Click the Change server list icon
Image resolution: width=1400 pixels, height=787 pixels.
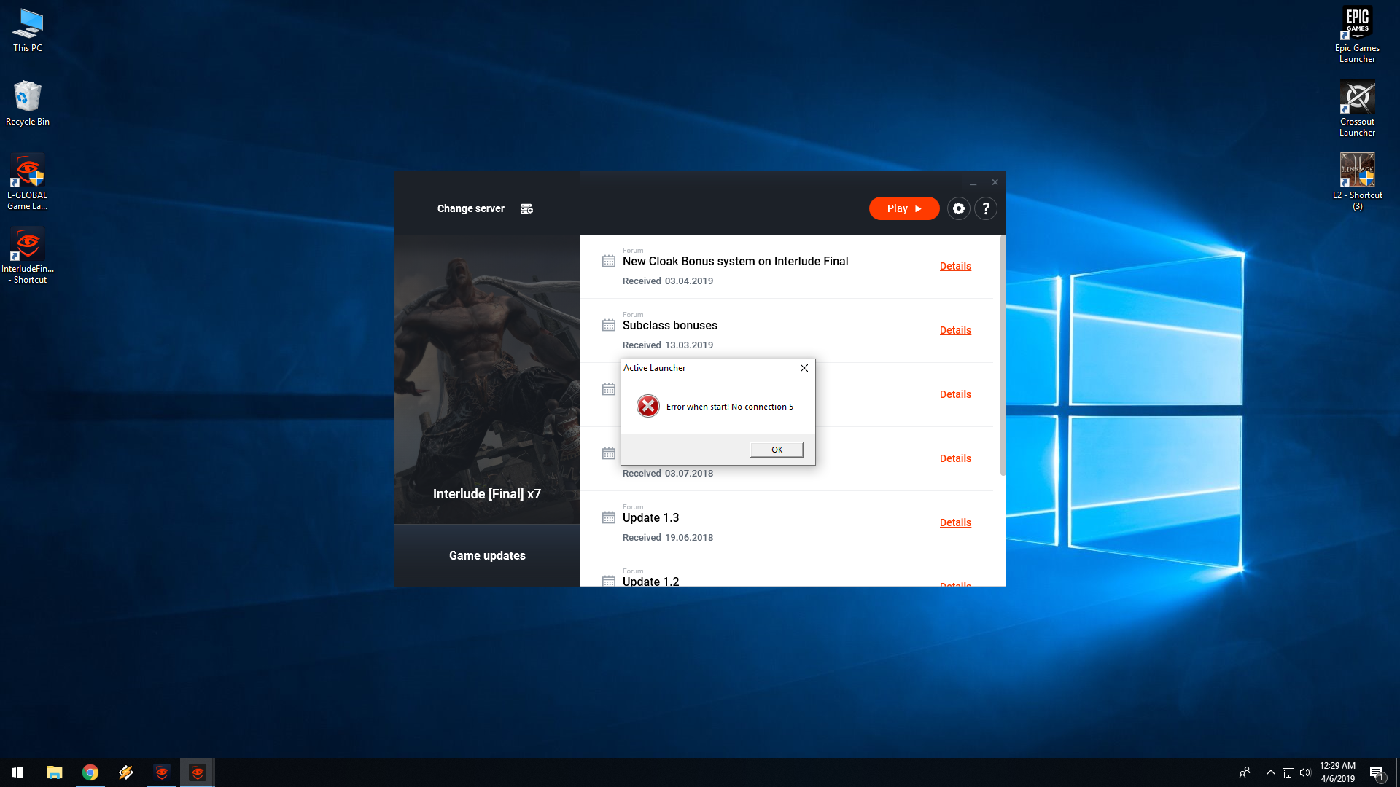coord(526,208)
